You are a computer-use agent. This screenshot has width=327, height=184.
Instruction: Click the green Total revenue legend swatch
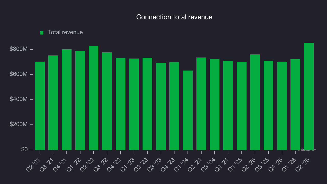[42, 33]
